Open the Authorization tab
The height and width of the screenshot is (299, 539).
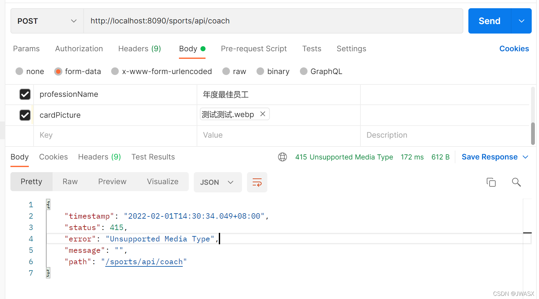79,49
